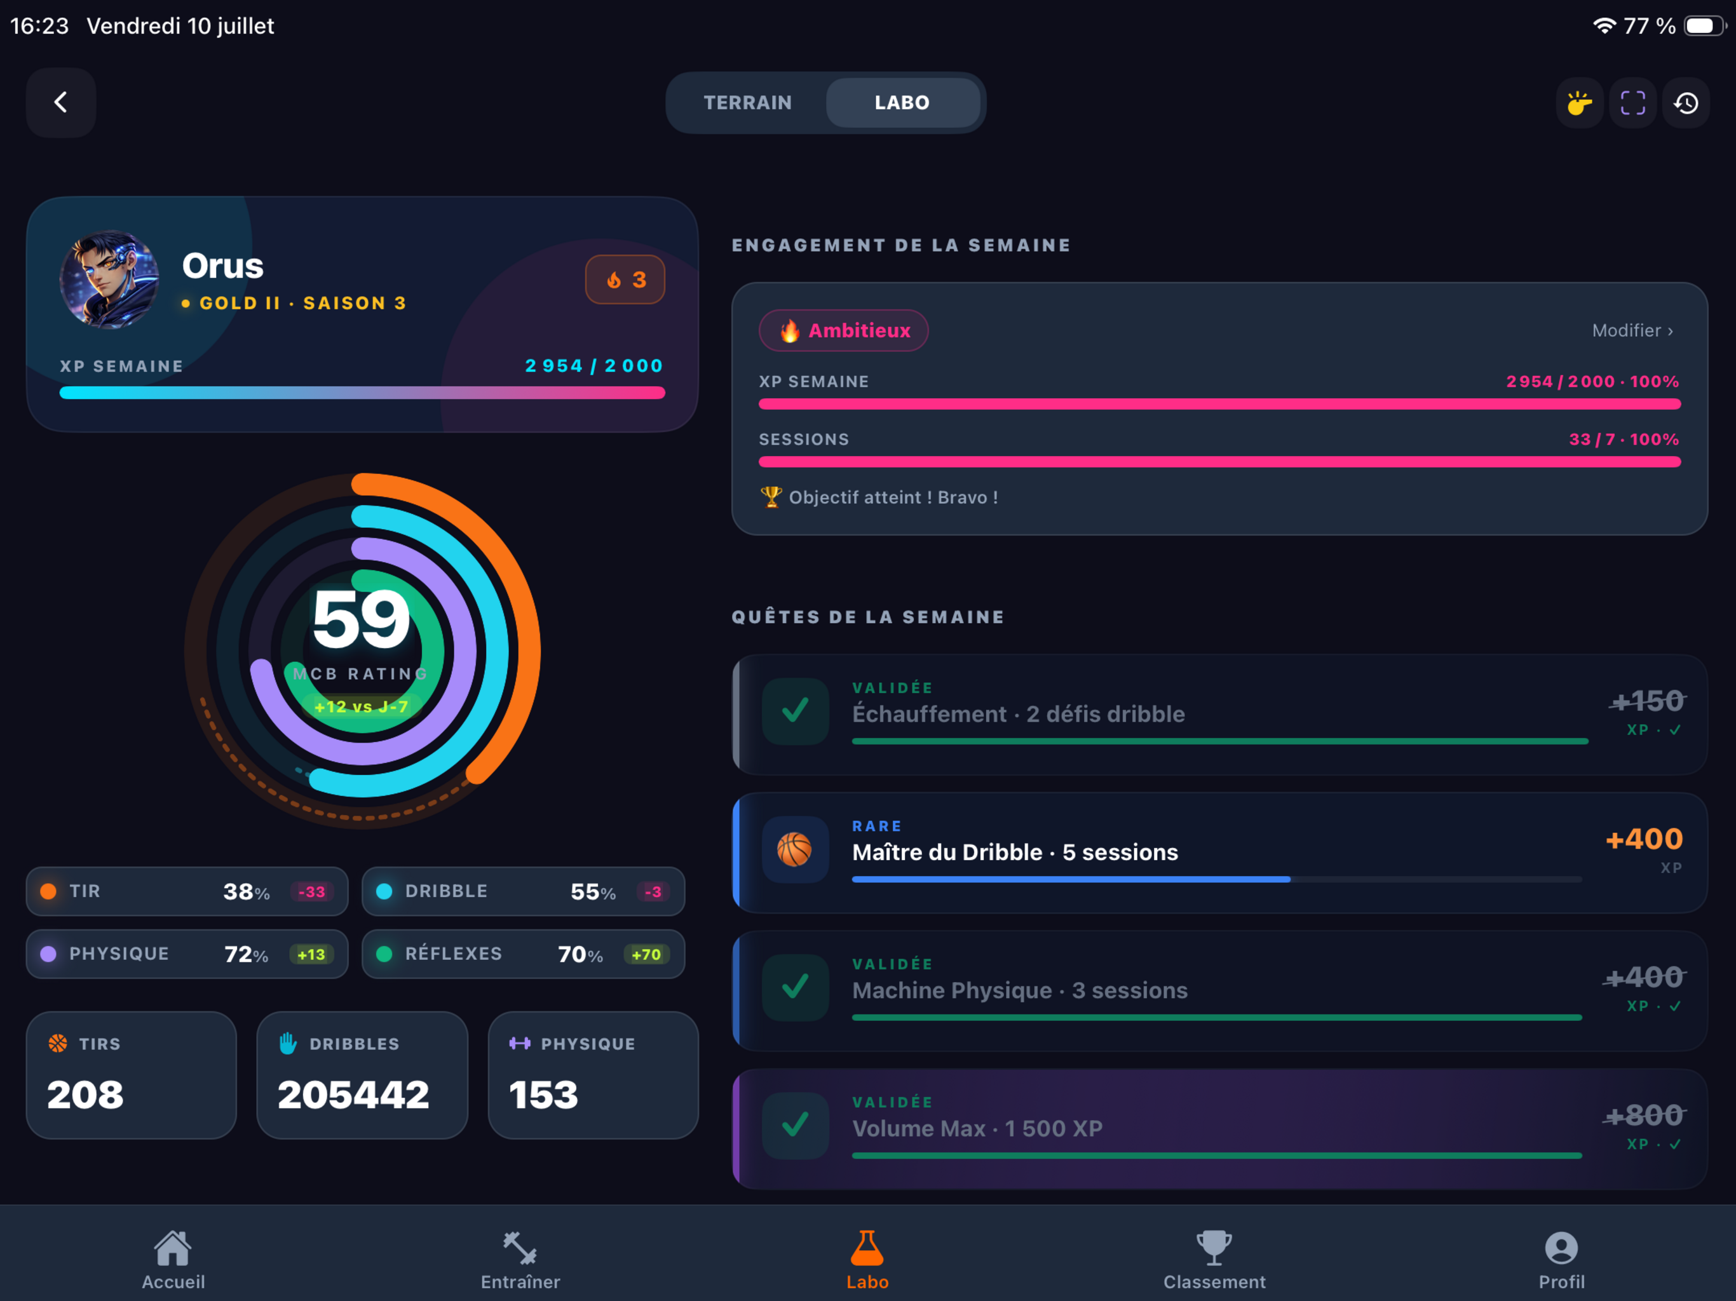
Task: Tap the flame icon in Ambitieux badge
Action: coord(789,331)
